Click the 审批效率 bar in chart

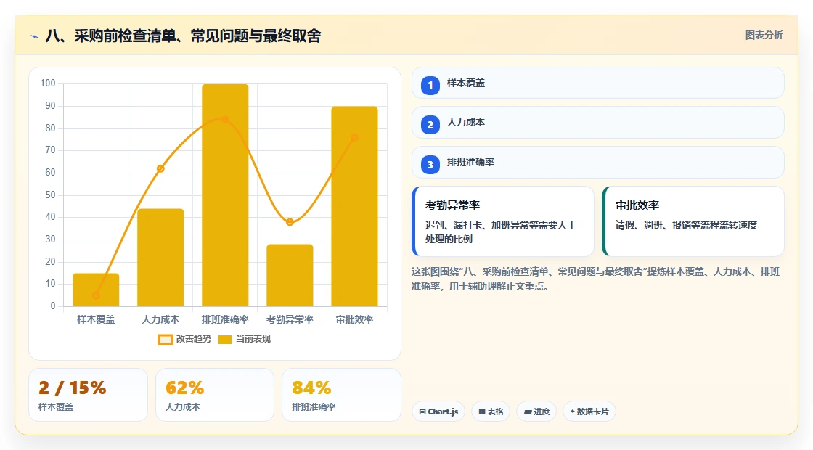(x=355, y=206)
